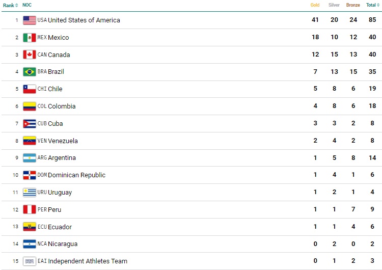Click the Uruguay flag icon
382x270 pixels.
tap(30, 193)
